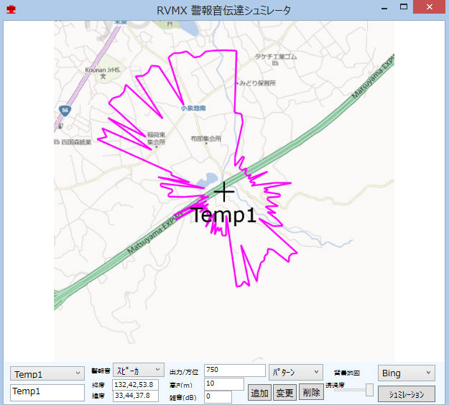Viewport: 449px width, 405px height.
Task: Expand the スピーカ alarm sound dropdown
Action: pyautogui.click(x=137, y=371)
